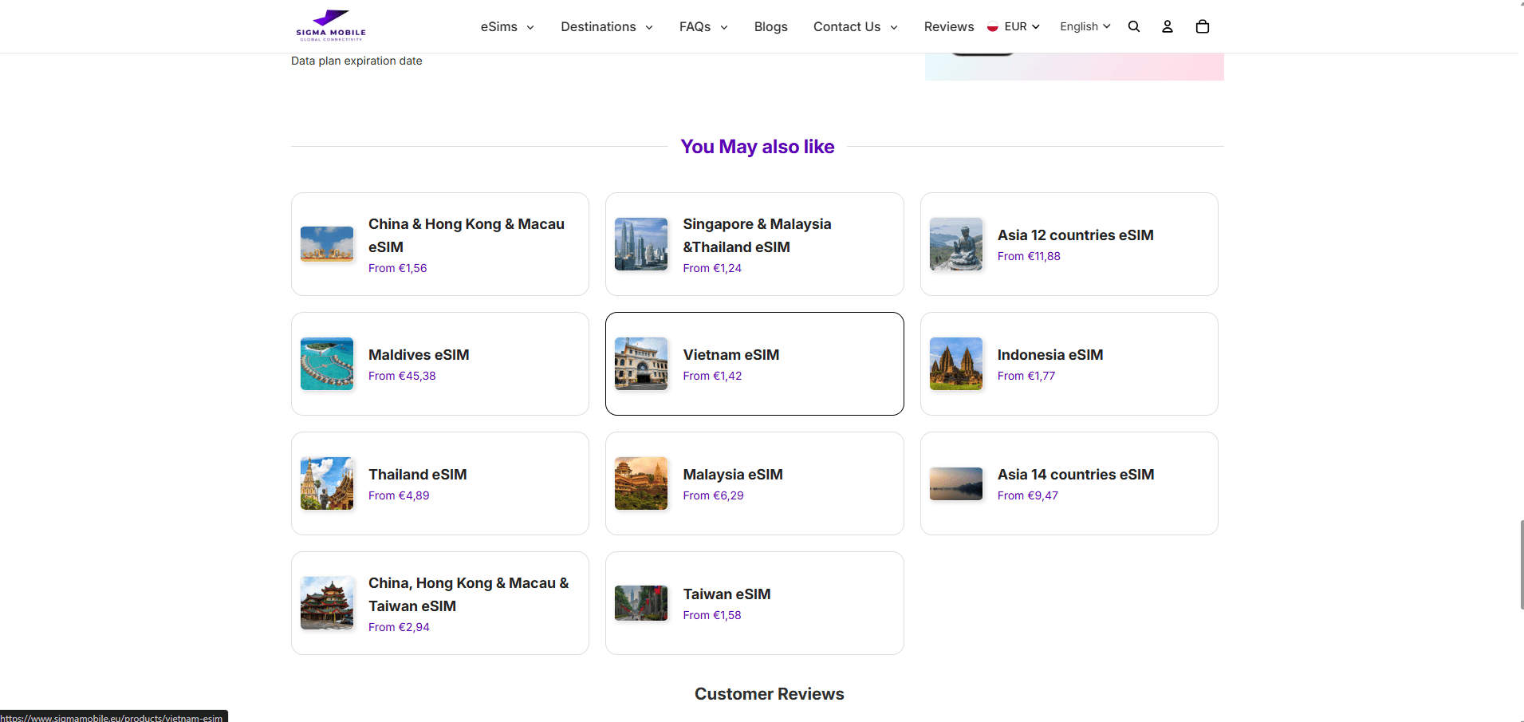Open China, Hong Kong, Macau & Taiwan thumbnail
Image resolution: width=1524 pixels, height=722 pixels.
[327, 603]
